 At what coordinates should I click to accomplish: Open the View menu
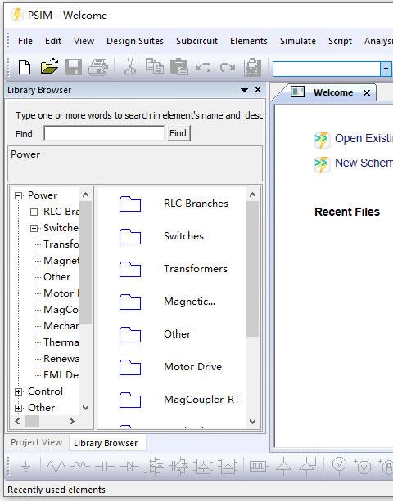pos(84,41)
